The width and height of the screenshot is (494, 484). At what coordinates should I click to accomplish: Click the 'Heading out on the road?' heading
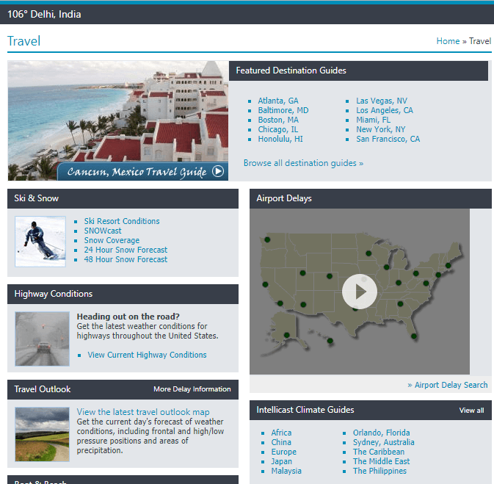tap(128, 317)
